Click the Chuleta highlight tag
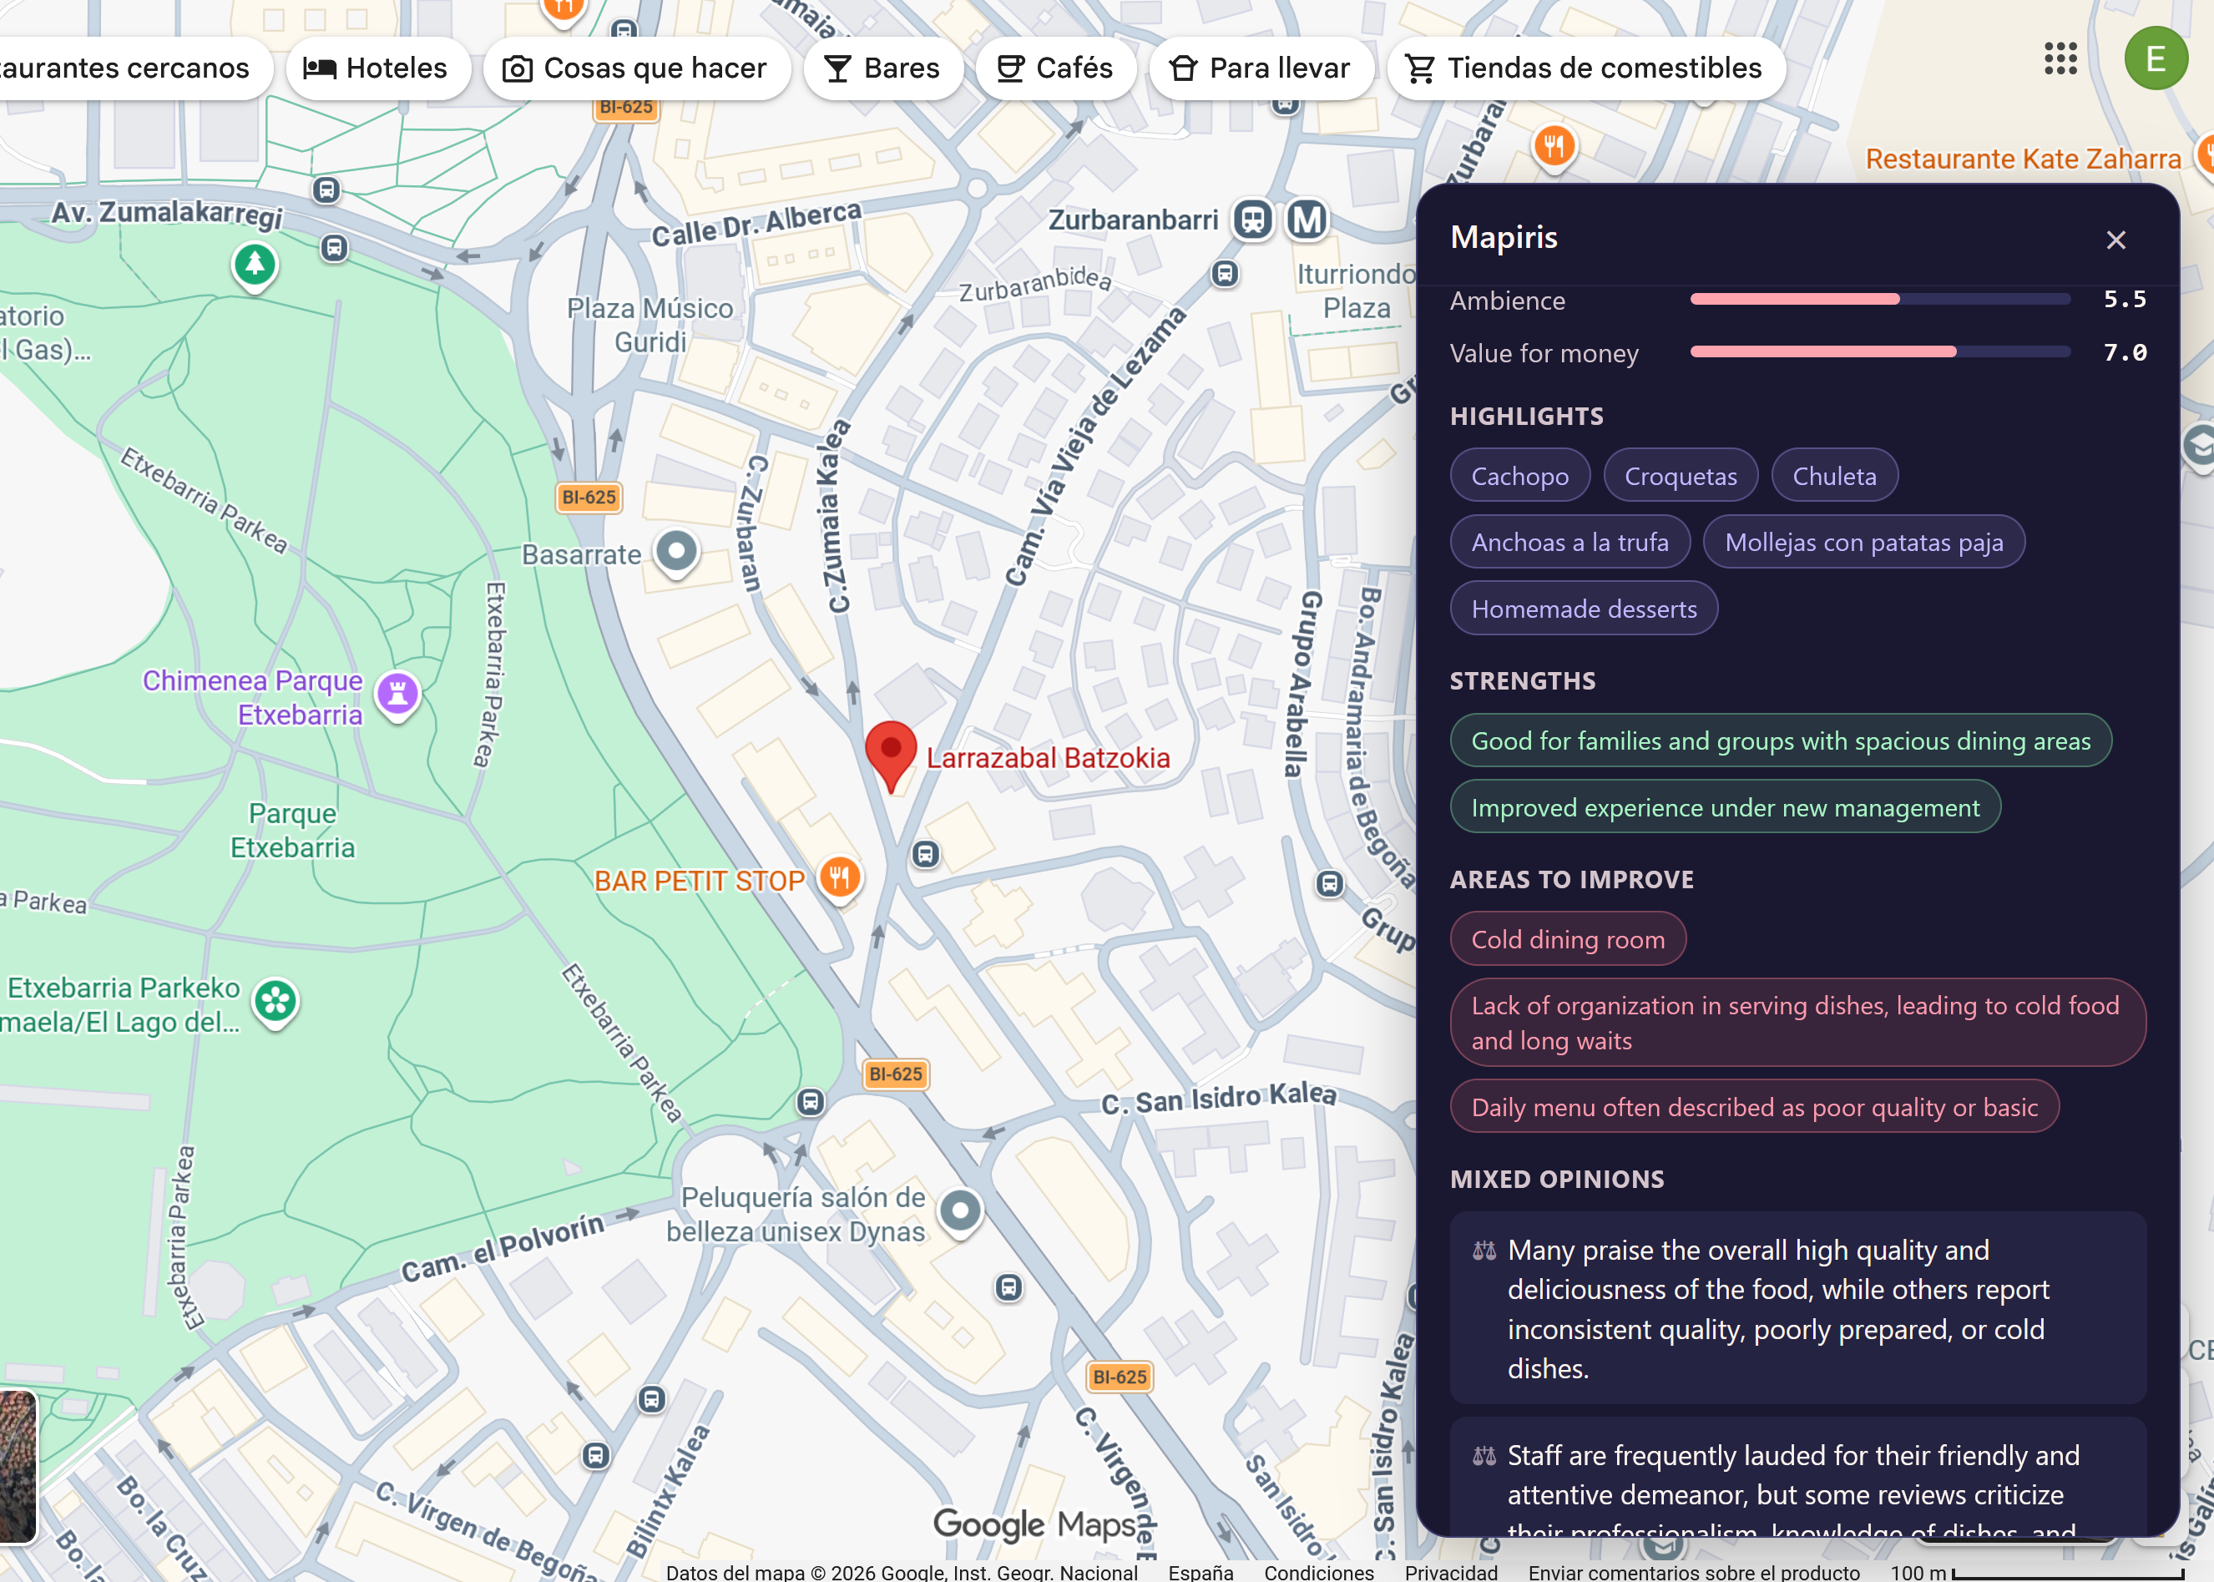Screen dimensions: 2214x1582 coord(1834,475)
